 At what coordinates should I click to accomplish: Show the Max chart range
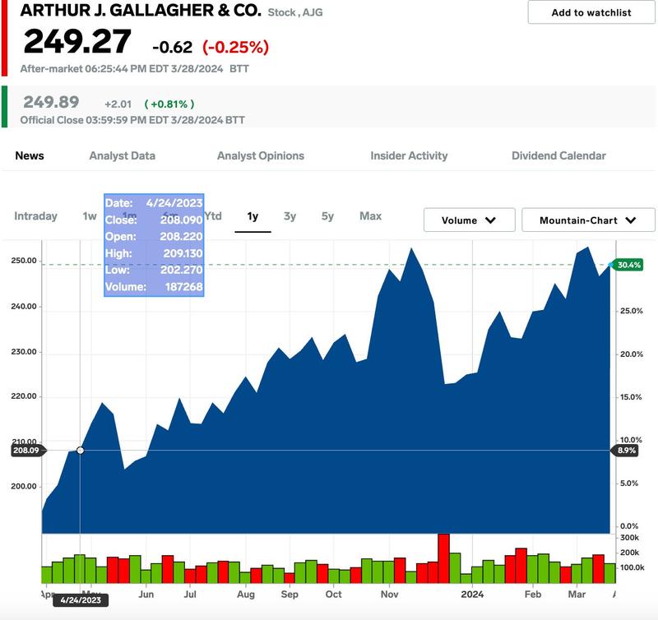click(371, 216)
